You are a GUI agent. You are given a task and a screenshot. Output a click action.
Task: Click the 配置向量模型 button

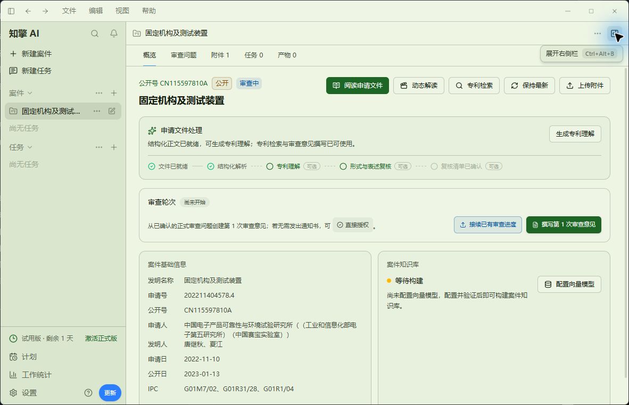(569, 284)
